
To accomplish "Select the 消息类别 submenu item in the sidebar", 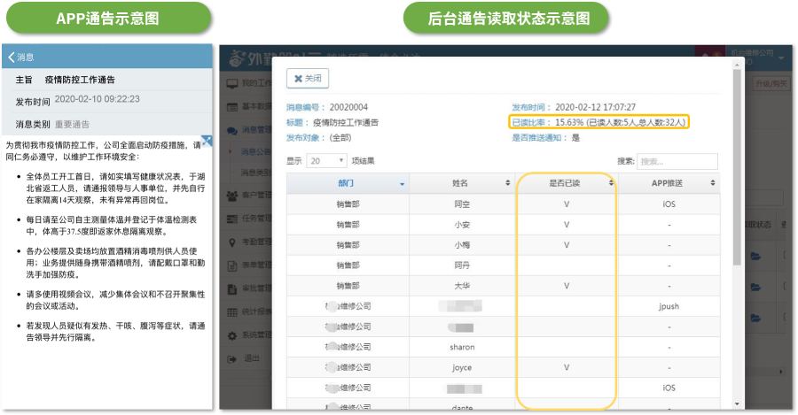I will click(x=255, y=173).
